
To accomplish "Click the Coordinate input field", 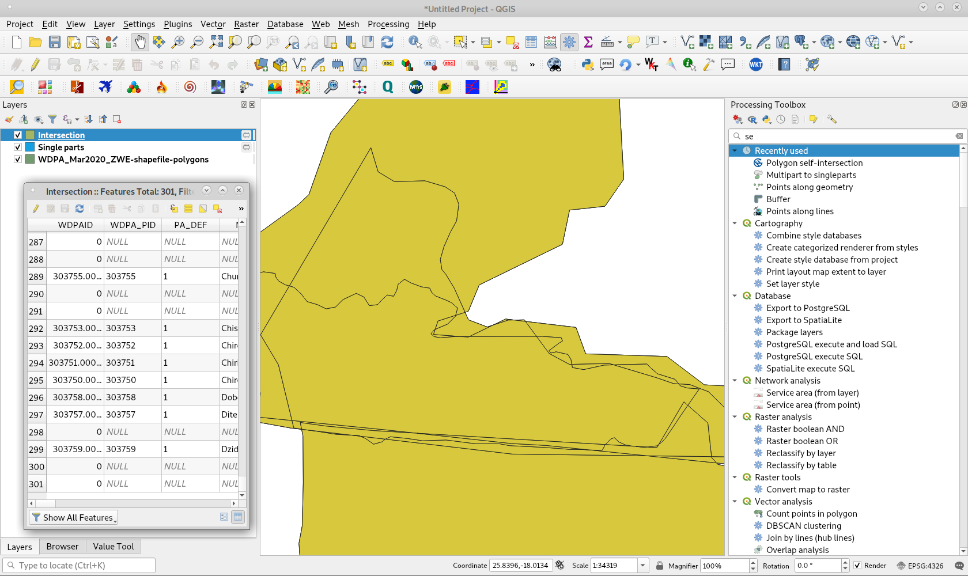I will click(521, 566).
